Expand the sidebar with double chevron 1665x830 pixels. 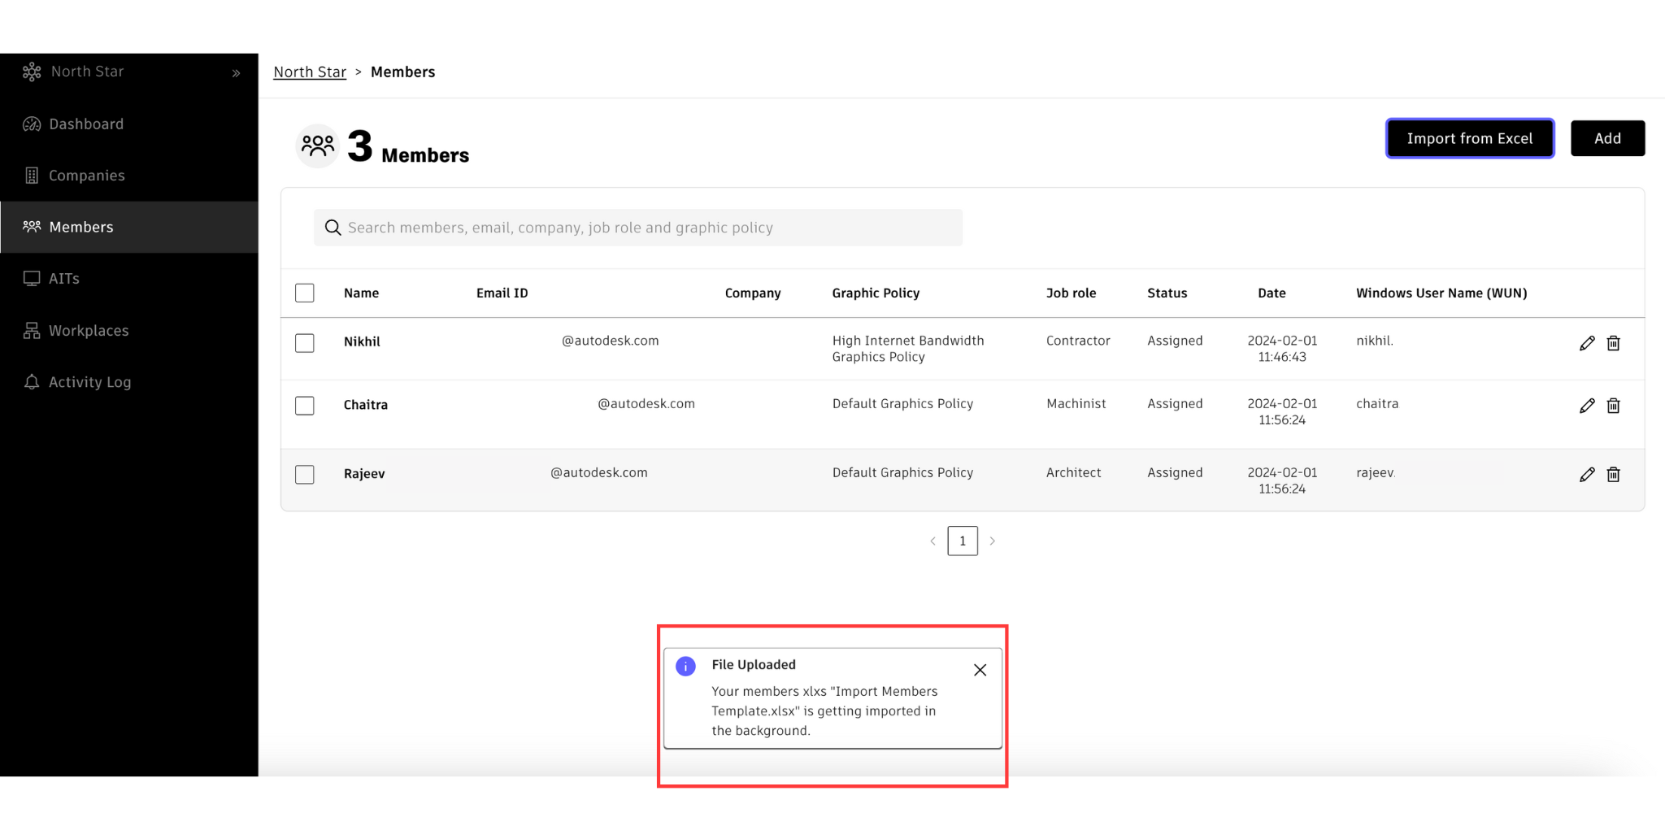236,73
